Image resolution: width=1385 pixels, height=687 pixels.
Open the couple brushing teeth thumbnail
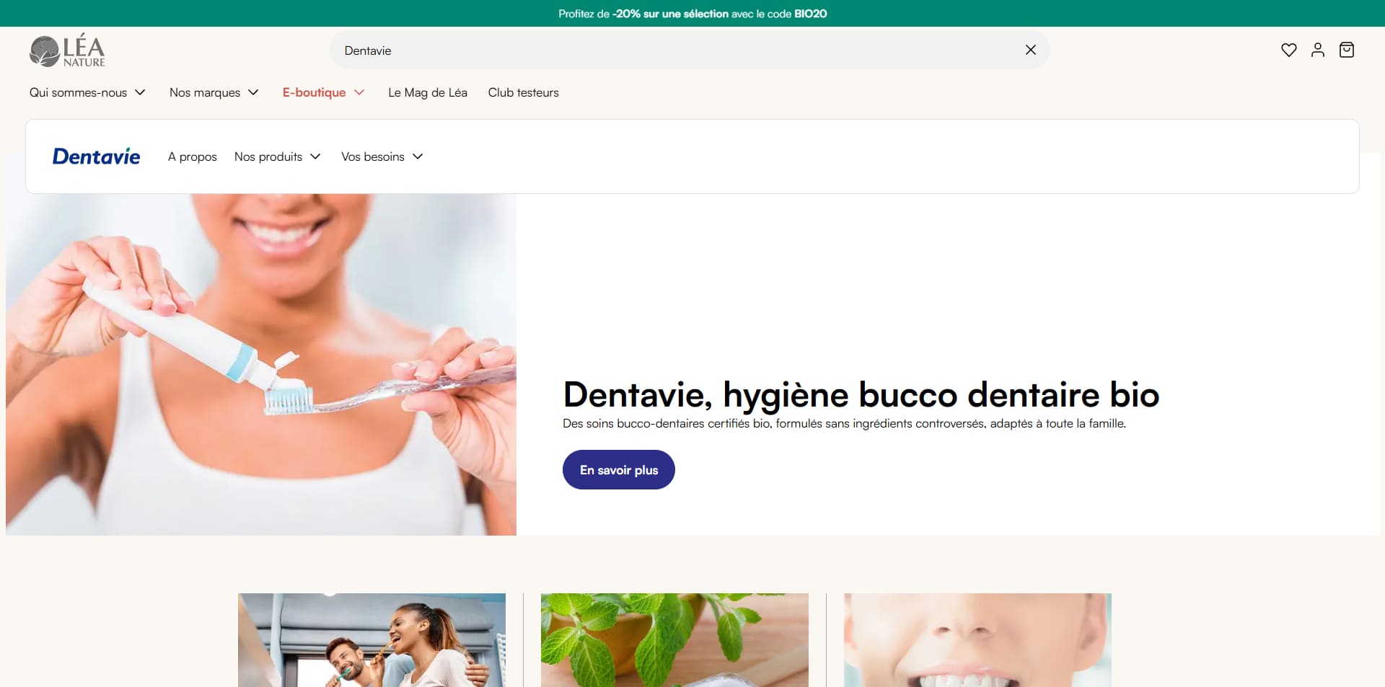click(371, 640)
